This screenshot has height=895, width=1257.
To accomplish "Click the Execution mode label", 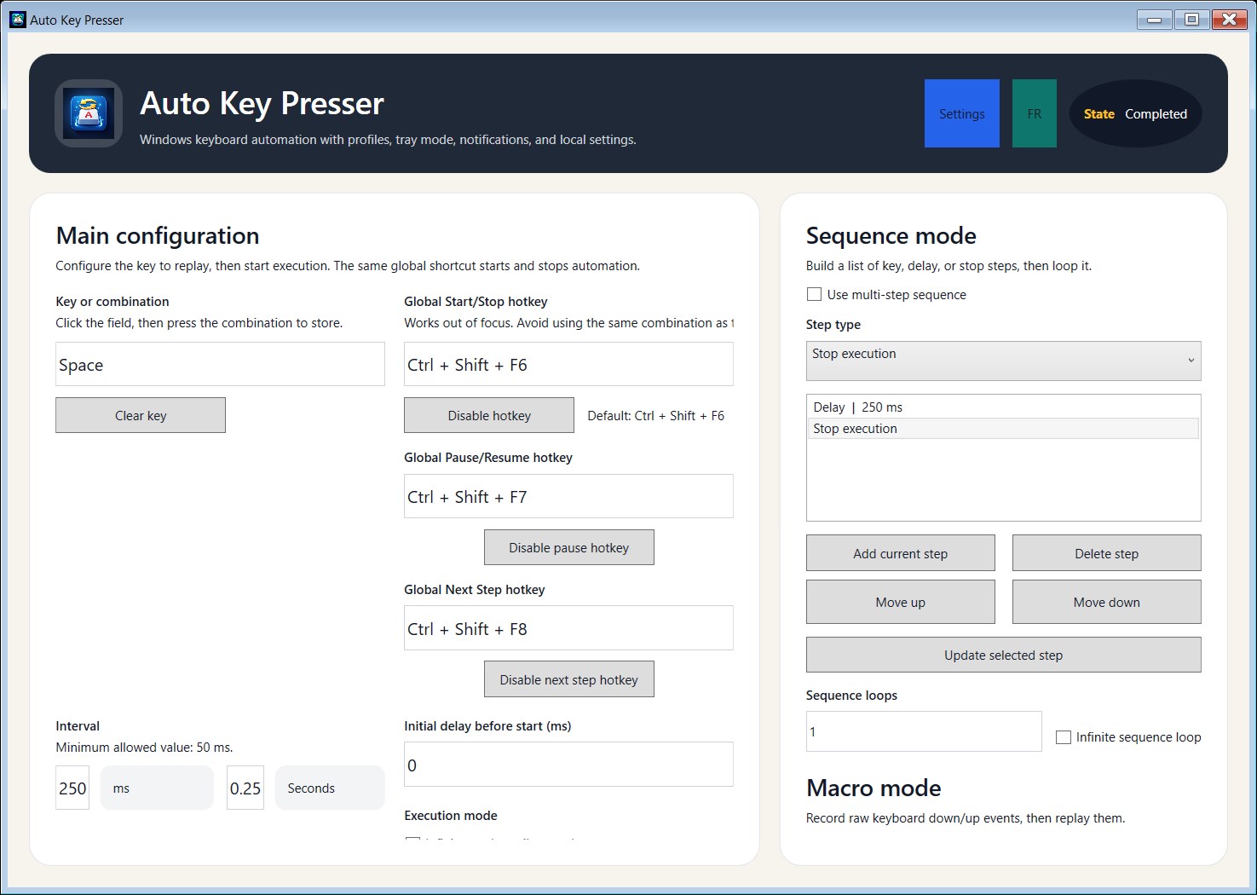I will click(451, 816).
